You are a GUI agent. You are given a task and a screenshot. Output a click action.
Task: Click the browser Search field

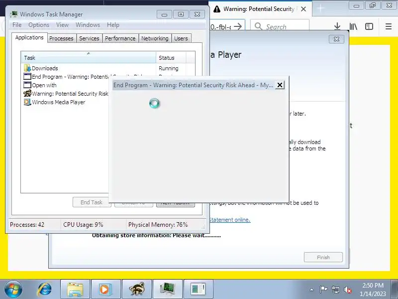click(x=280, y=26)
